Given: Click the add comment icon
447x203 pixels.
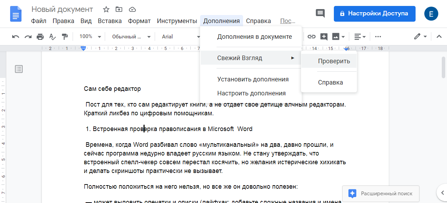Looking at the screenshot, I should tap(324, 37).
